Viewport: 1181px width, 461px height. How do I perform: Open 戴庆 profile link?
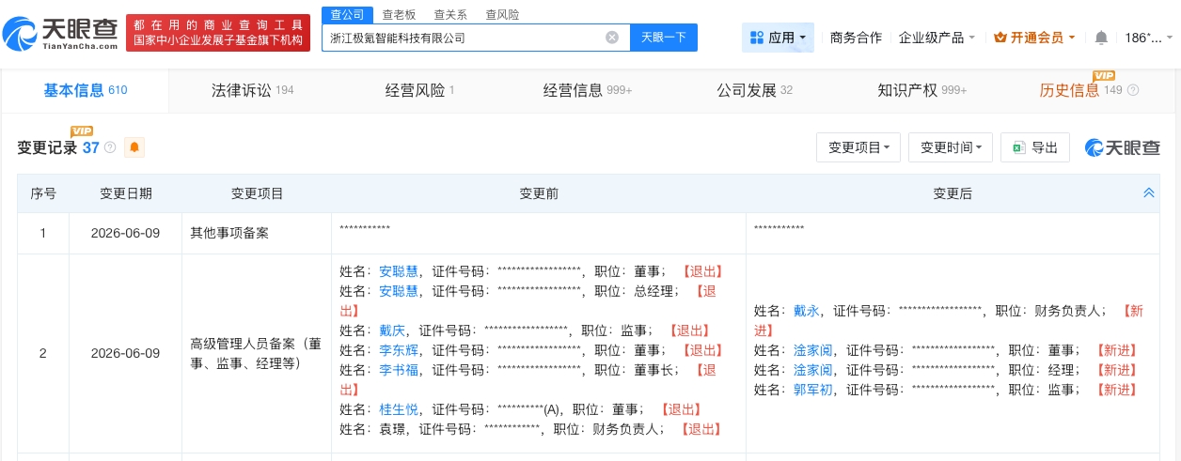pos(392,330)
